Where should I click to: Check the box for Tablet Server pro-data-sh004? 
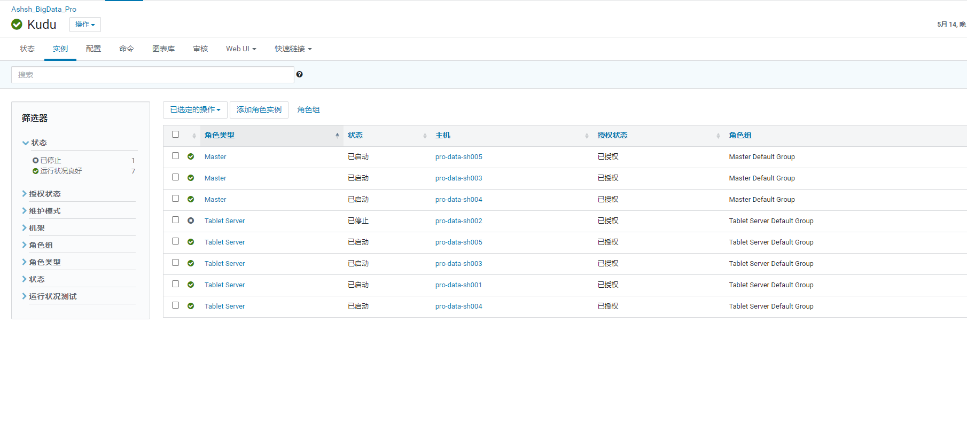[x=175, y=305]
